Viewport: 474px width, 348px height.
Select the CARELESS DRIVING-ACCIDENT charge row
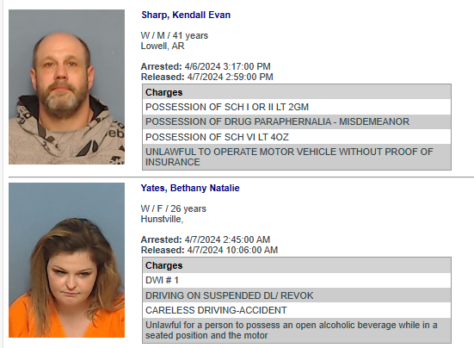[x=297, y=310]
